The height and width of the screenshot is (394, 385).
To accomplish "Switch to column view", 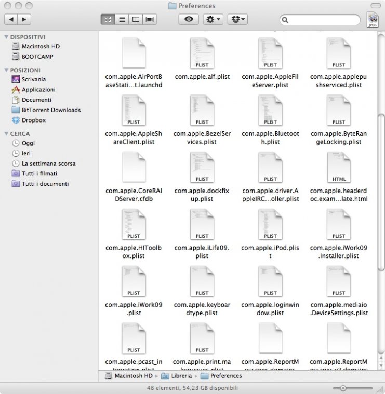I will click(x=136, y=19).
